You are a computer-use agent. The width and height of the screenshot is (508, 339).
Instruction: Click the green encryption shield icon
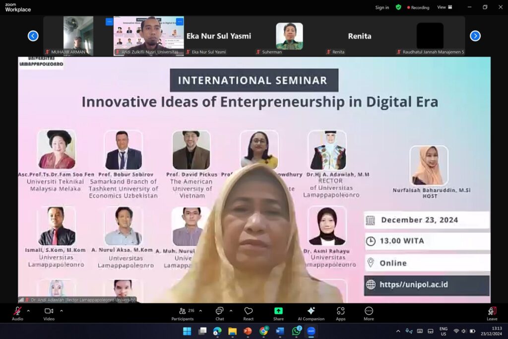click(398, 7)
